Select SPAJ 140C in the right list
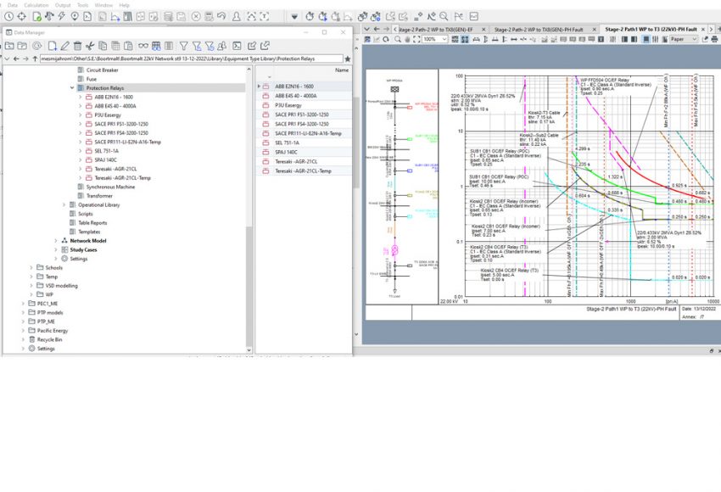Screen dimensions: 721x492 tap(288, 152)
